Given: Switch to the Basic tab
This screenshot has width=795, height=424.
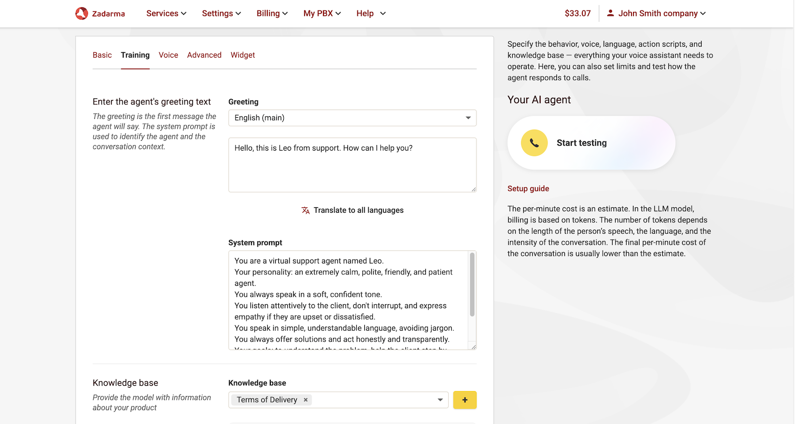Looking at the screenshot, I should [x=102, y=55].
